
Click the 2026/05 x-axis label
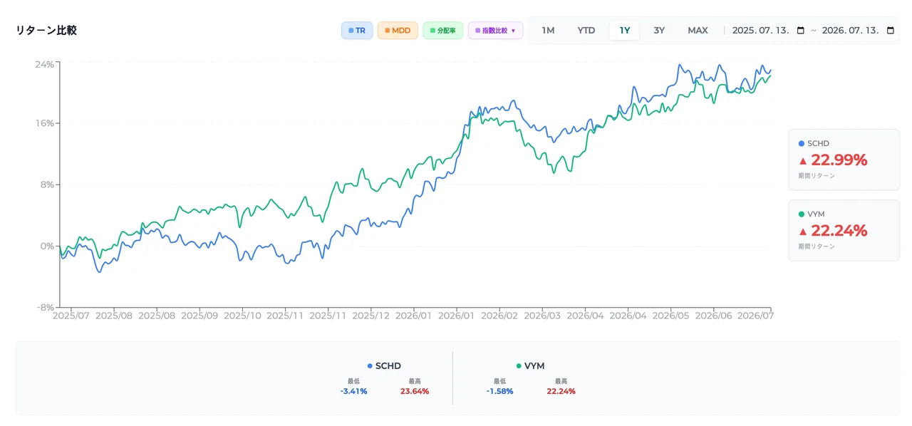coord(671,315)
